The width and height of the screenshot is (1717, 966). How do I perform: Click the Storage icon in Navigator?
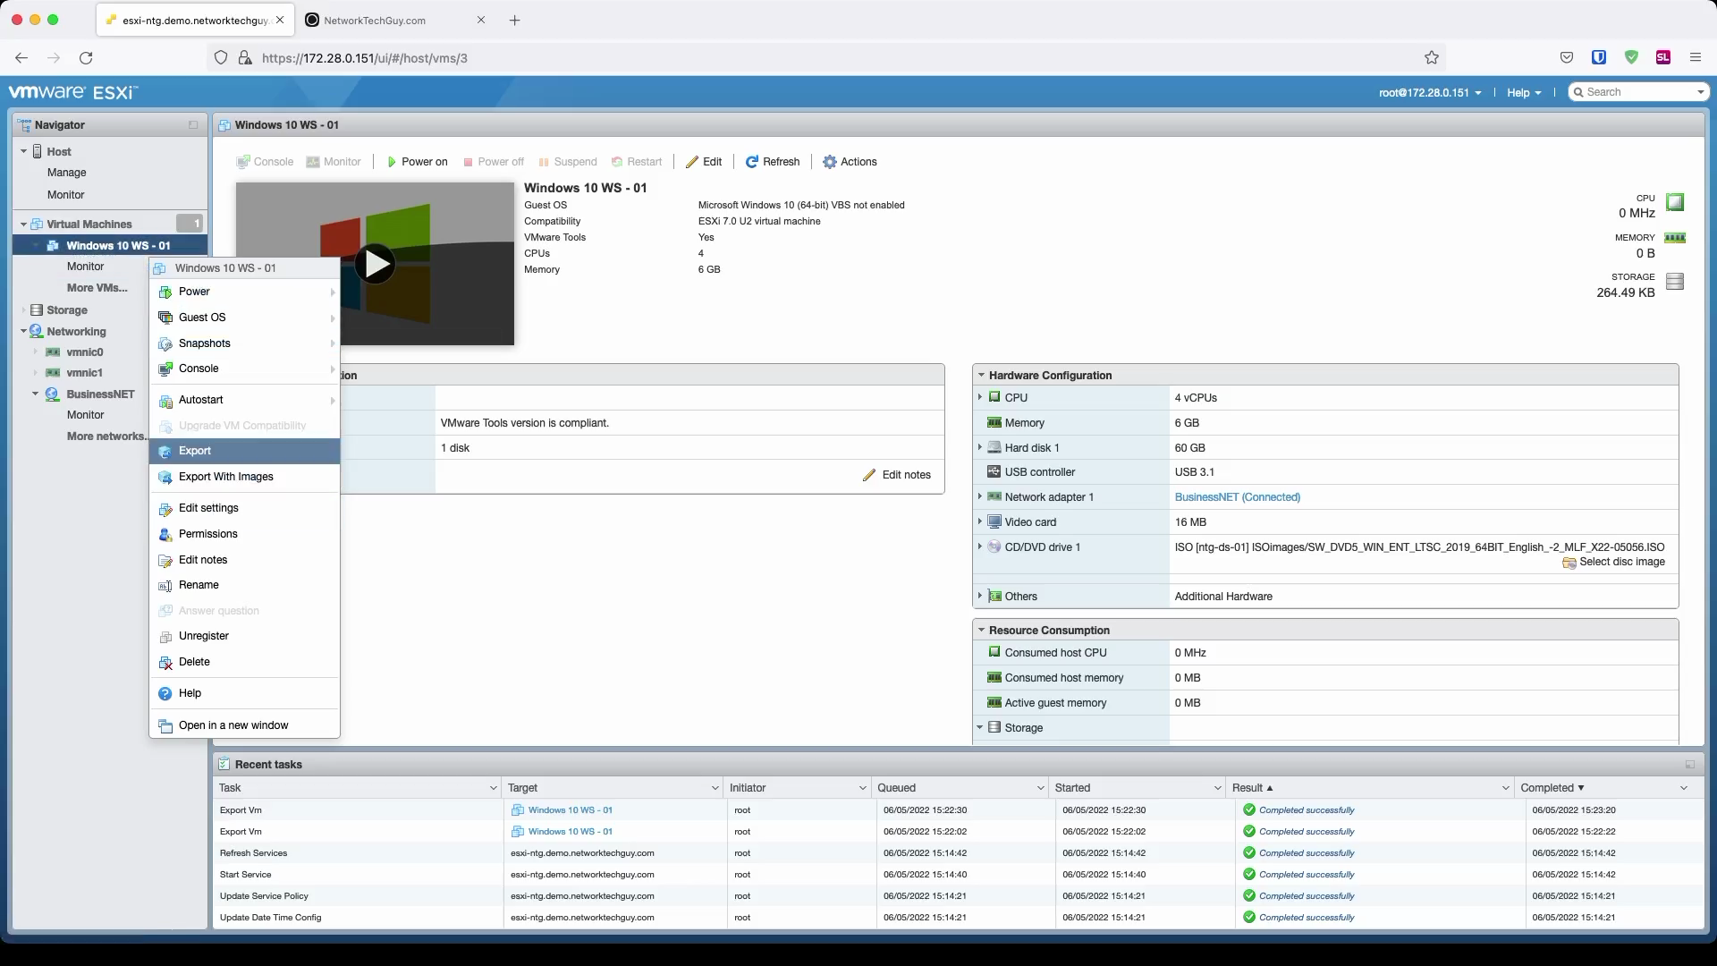pos(37,310)
